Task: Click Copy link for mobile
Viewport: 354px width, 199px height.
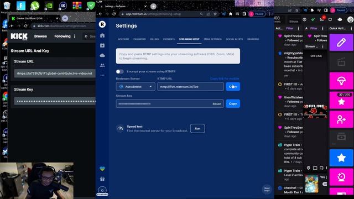Action: pos(225,78)
